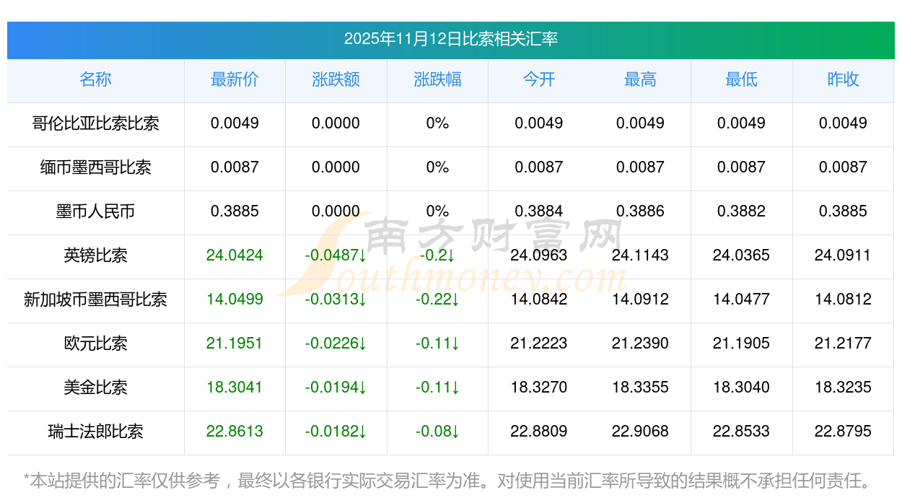Click the disclaimer text below the table
The width and height of the screenshot is (902, 503).
pyautogui.click(x=447, y=480)
